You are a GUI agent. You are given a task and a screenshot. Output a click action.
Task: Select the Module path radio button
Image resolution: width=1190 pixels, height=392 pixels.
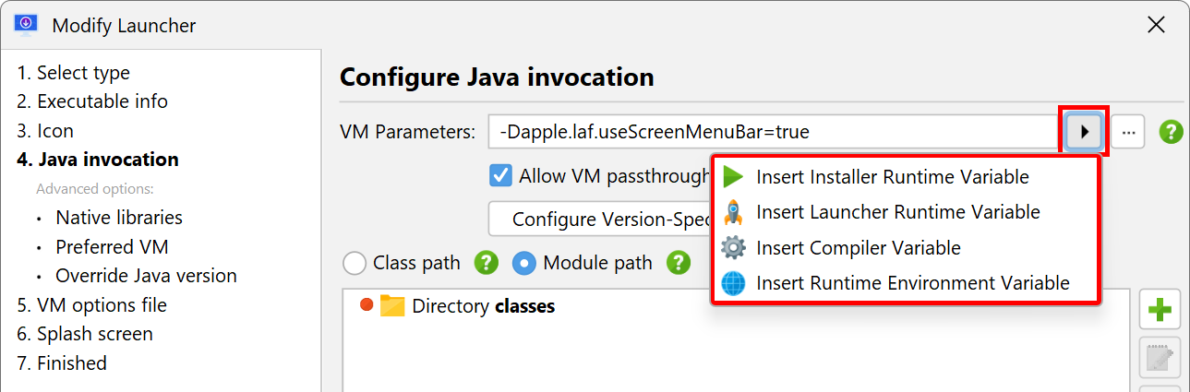524,263
